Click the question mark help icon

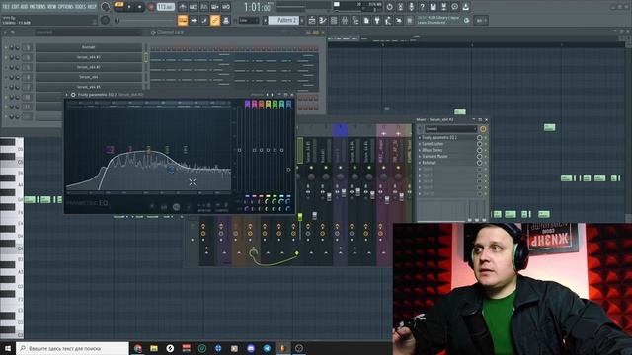422,7
